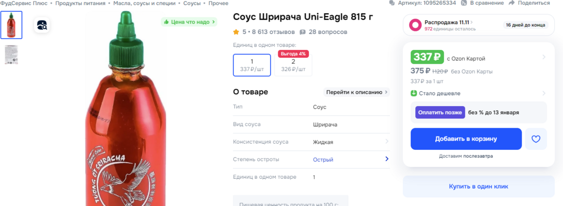Select the 1 unit option at 337 ₽
This screenshot has width=563, height=206.
[x=252, y=65]
